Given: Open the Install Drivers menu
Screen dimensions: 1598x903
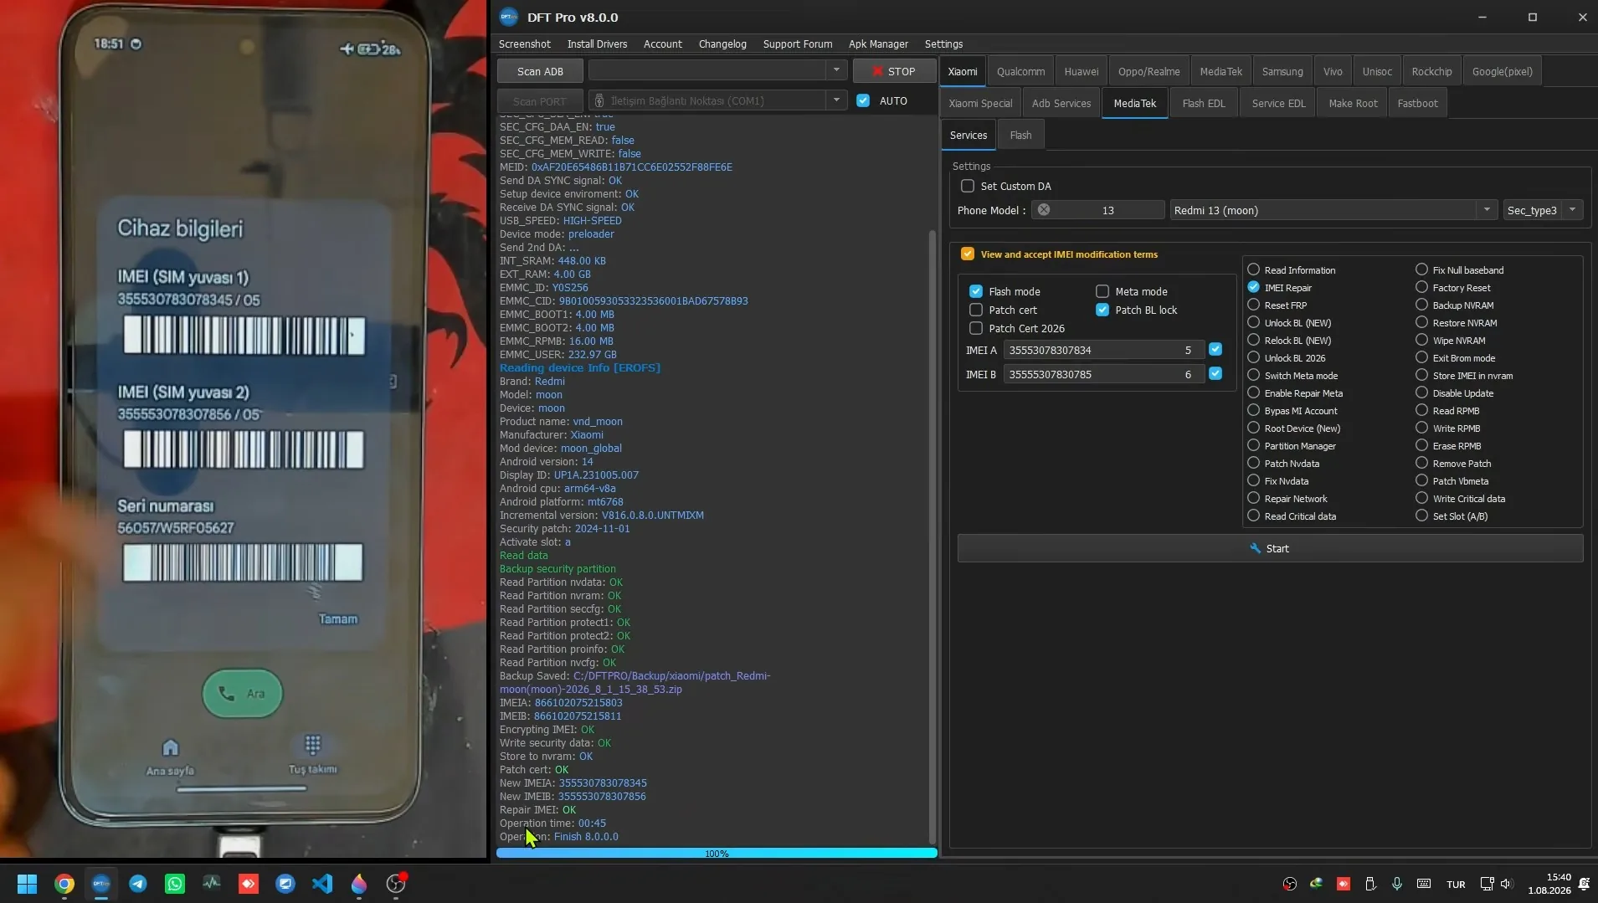Looking at the screenshot, I should (597, 44).
